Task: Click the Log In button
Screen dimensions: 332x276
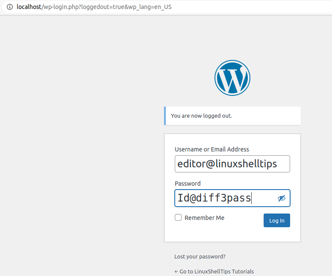Action: point(277,220)
